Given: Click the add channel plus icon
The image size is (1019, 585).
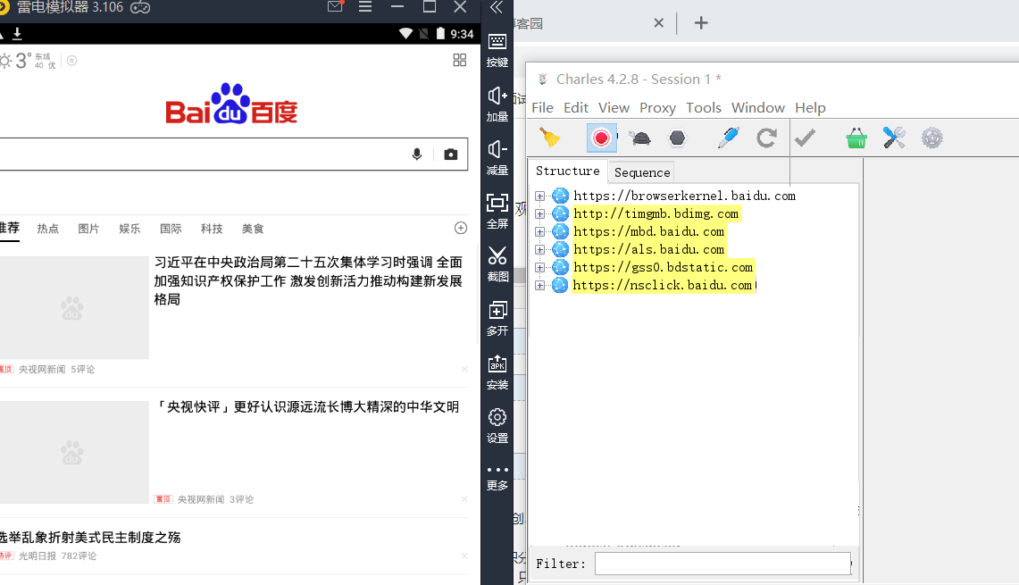Looking at the screenshot, I should pos(461,228).
